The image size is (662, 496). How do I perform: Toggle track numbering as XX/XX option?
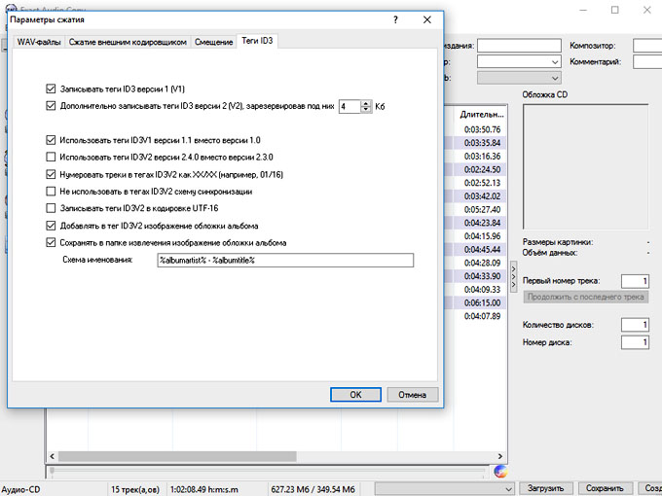click(x=52, y=174)
